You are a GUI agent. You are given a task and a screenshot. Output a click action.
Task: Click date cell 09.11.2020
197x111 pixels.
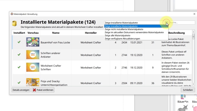[x=136, y=83]
